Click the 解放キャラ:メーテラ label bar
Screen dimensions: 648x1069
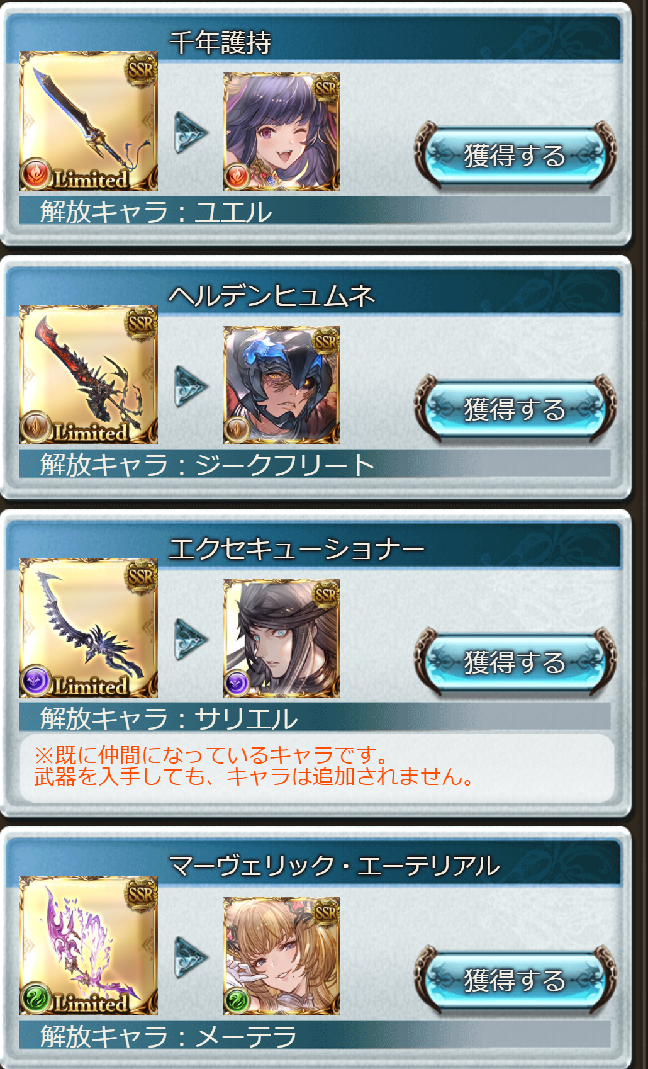coord(315,1034)
